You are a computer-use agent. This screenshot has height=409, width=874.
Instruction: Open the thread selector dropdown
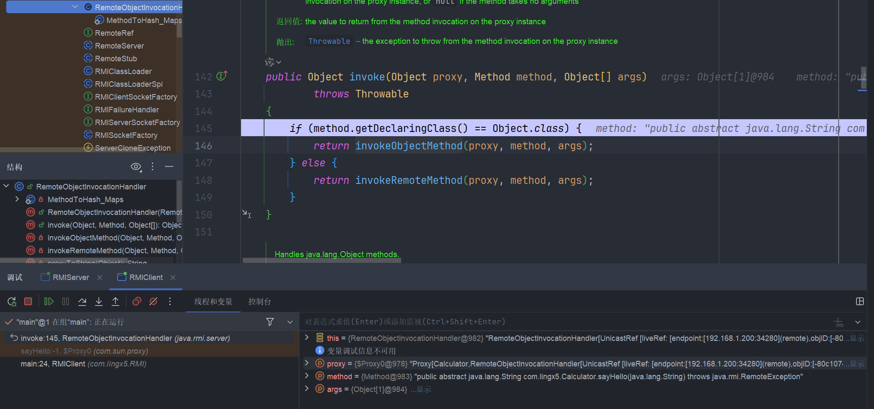pyautogui.click(x=290, y=322)
